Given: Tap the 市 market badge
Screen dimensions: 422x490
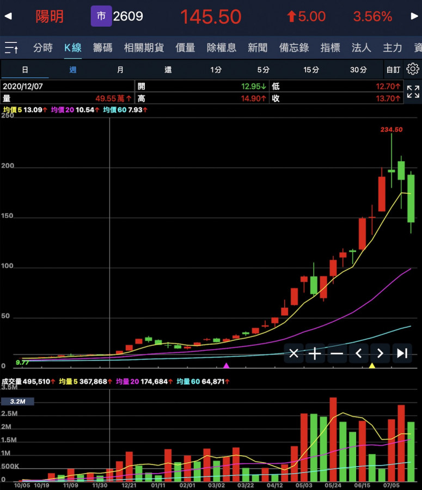Looking at the screenshot, I should click(x=101, y=16).
